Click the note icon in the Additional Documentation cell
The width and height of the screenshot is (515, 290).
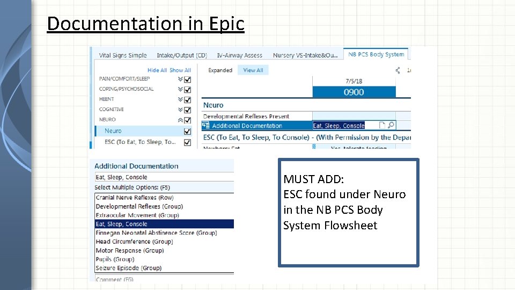point(382,125)
